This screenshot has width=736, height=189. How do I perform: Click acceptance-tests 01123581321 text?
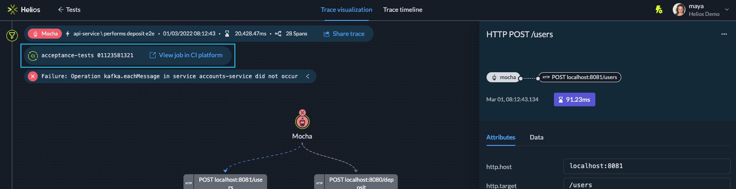click(87, 55)
